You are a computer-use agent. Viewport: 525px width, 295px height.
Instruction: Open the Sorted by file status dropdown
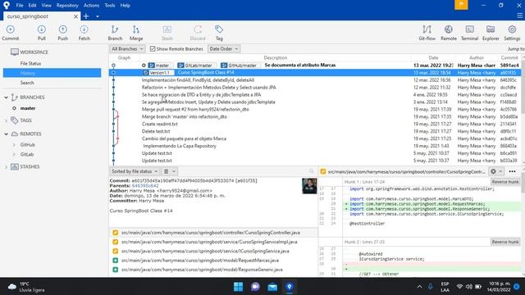(135, 171)
